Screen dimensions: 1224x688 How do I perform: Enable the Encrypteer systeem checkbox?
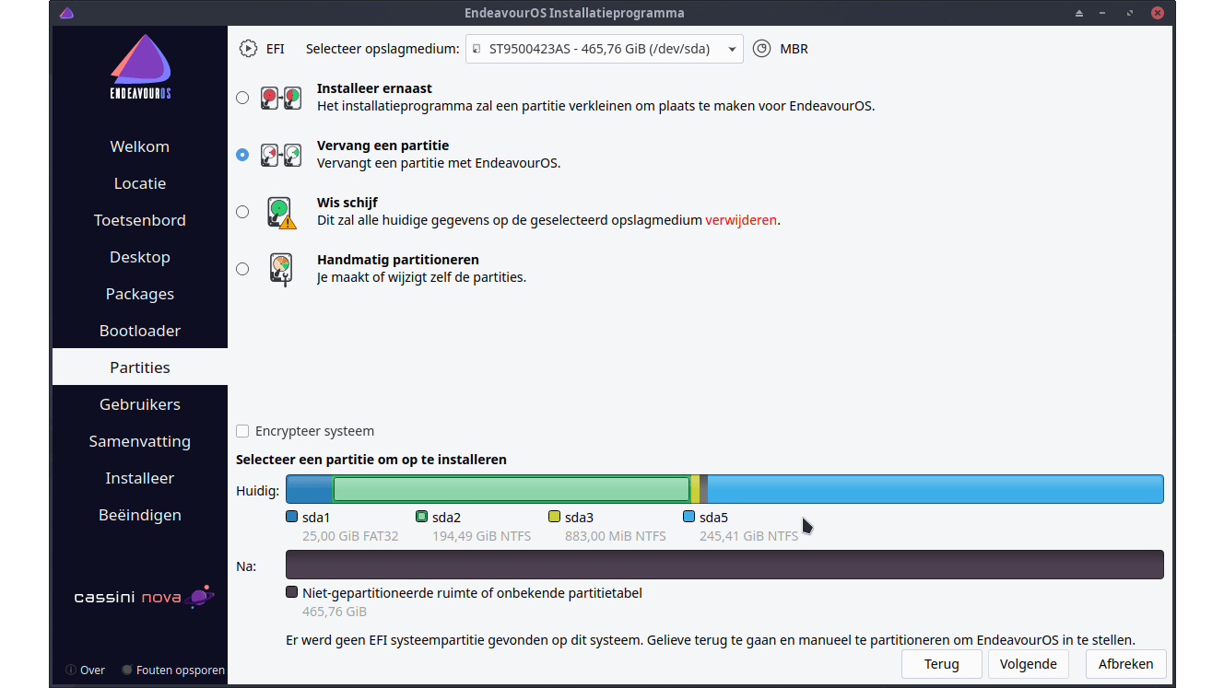242,430
